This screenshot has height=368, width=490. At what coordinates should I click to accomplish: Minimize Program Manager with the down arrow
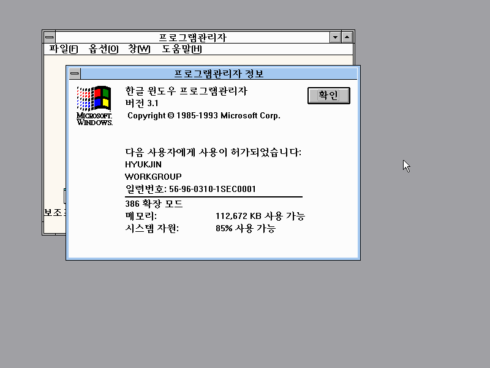pyautogui.click(x=335, y=37)
